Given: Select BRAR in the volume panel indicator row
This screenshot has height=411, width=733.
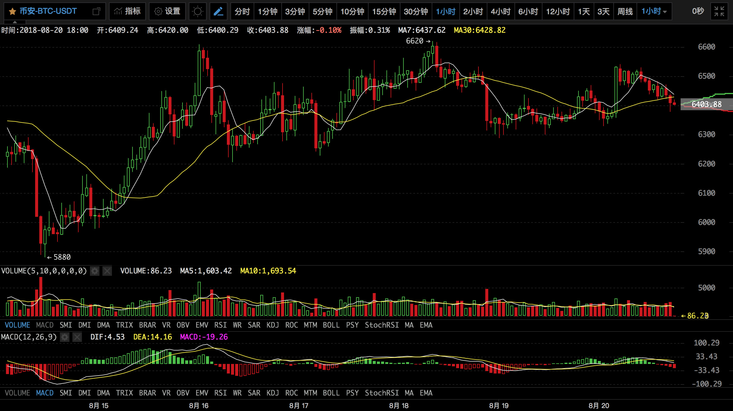Looking at the screenshot, I should [x=148, y=325].
